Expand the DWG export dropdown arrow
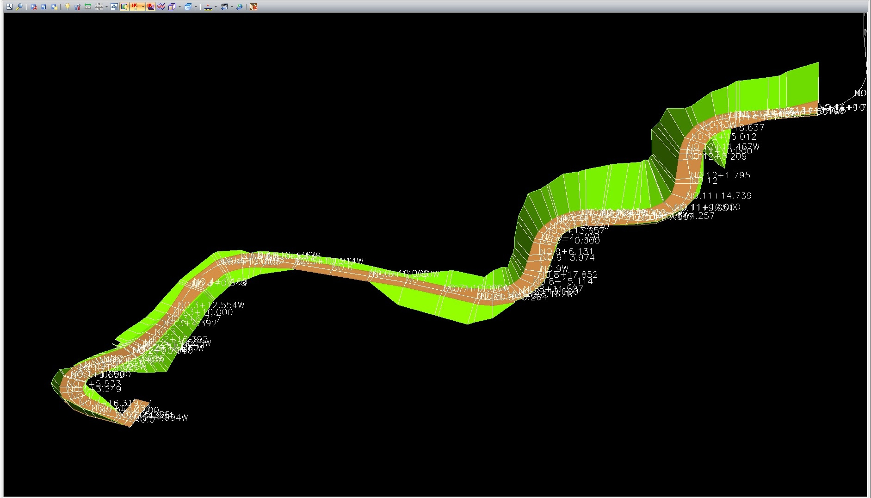 click(x=232, y=7)
